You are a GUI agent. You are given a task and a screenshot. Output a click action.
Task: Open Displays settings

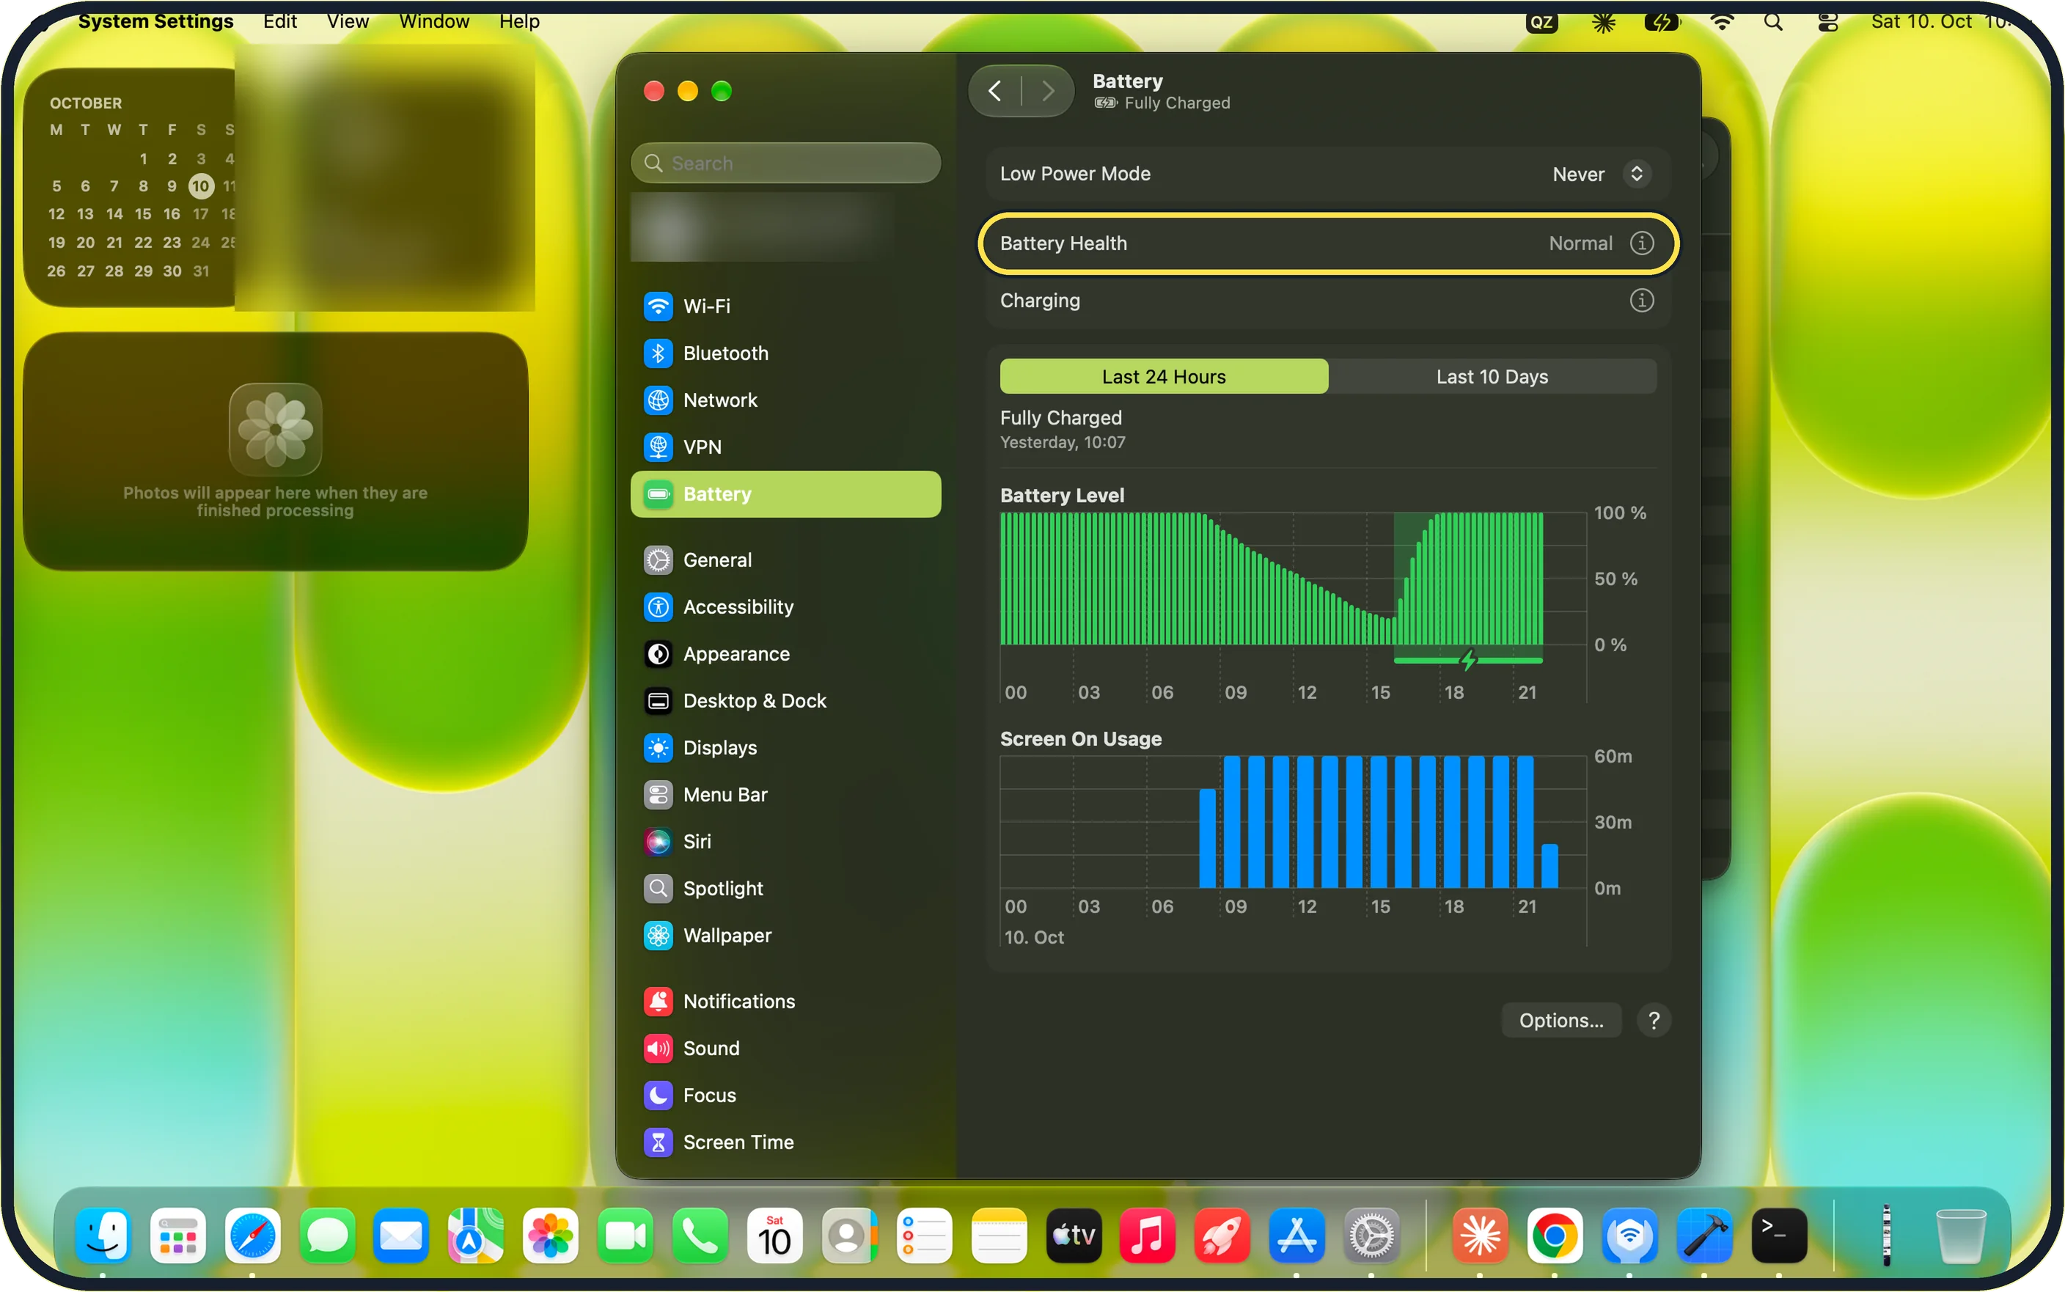tap(785, 748)
